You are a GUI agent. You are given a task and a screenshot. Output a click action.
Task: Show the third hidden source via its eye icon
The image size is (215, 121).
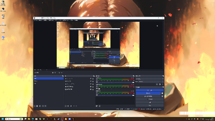click(x=91, y=84)
